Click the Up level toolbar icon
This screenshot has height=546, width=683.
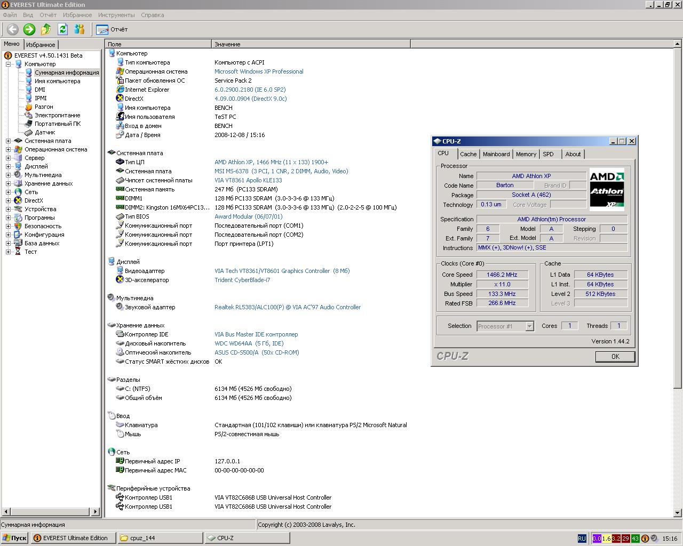(46, 29)
